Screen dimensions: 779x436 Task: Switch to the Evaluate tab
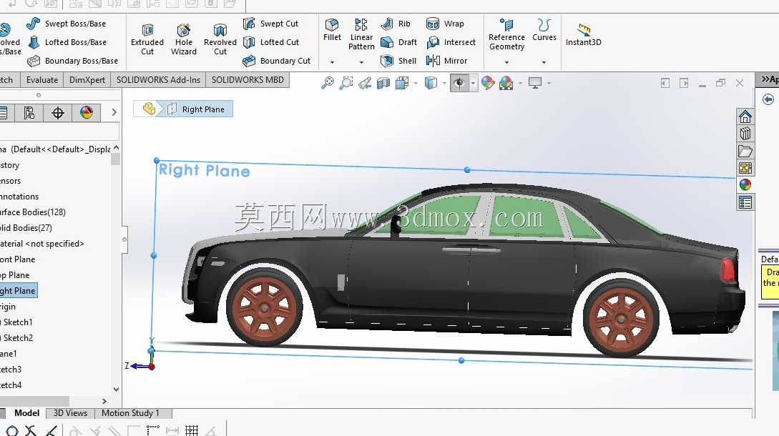(41, 80)
